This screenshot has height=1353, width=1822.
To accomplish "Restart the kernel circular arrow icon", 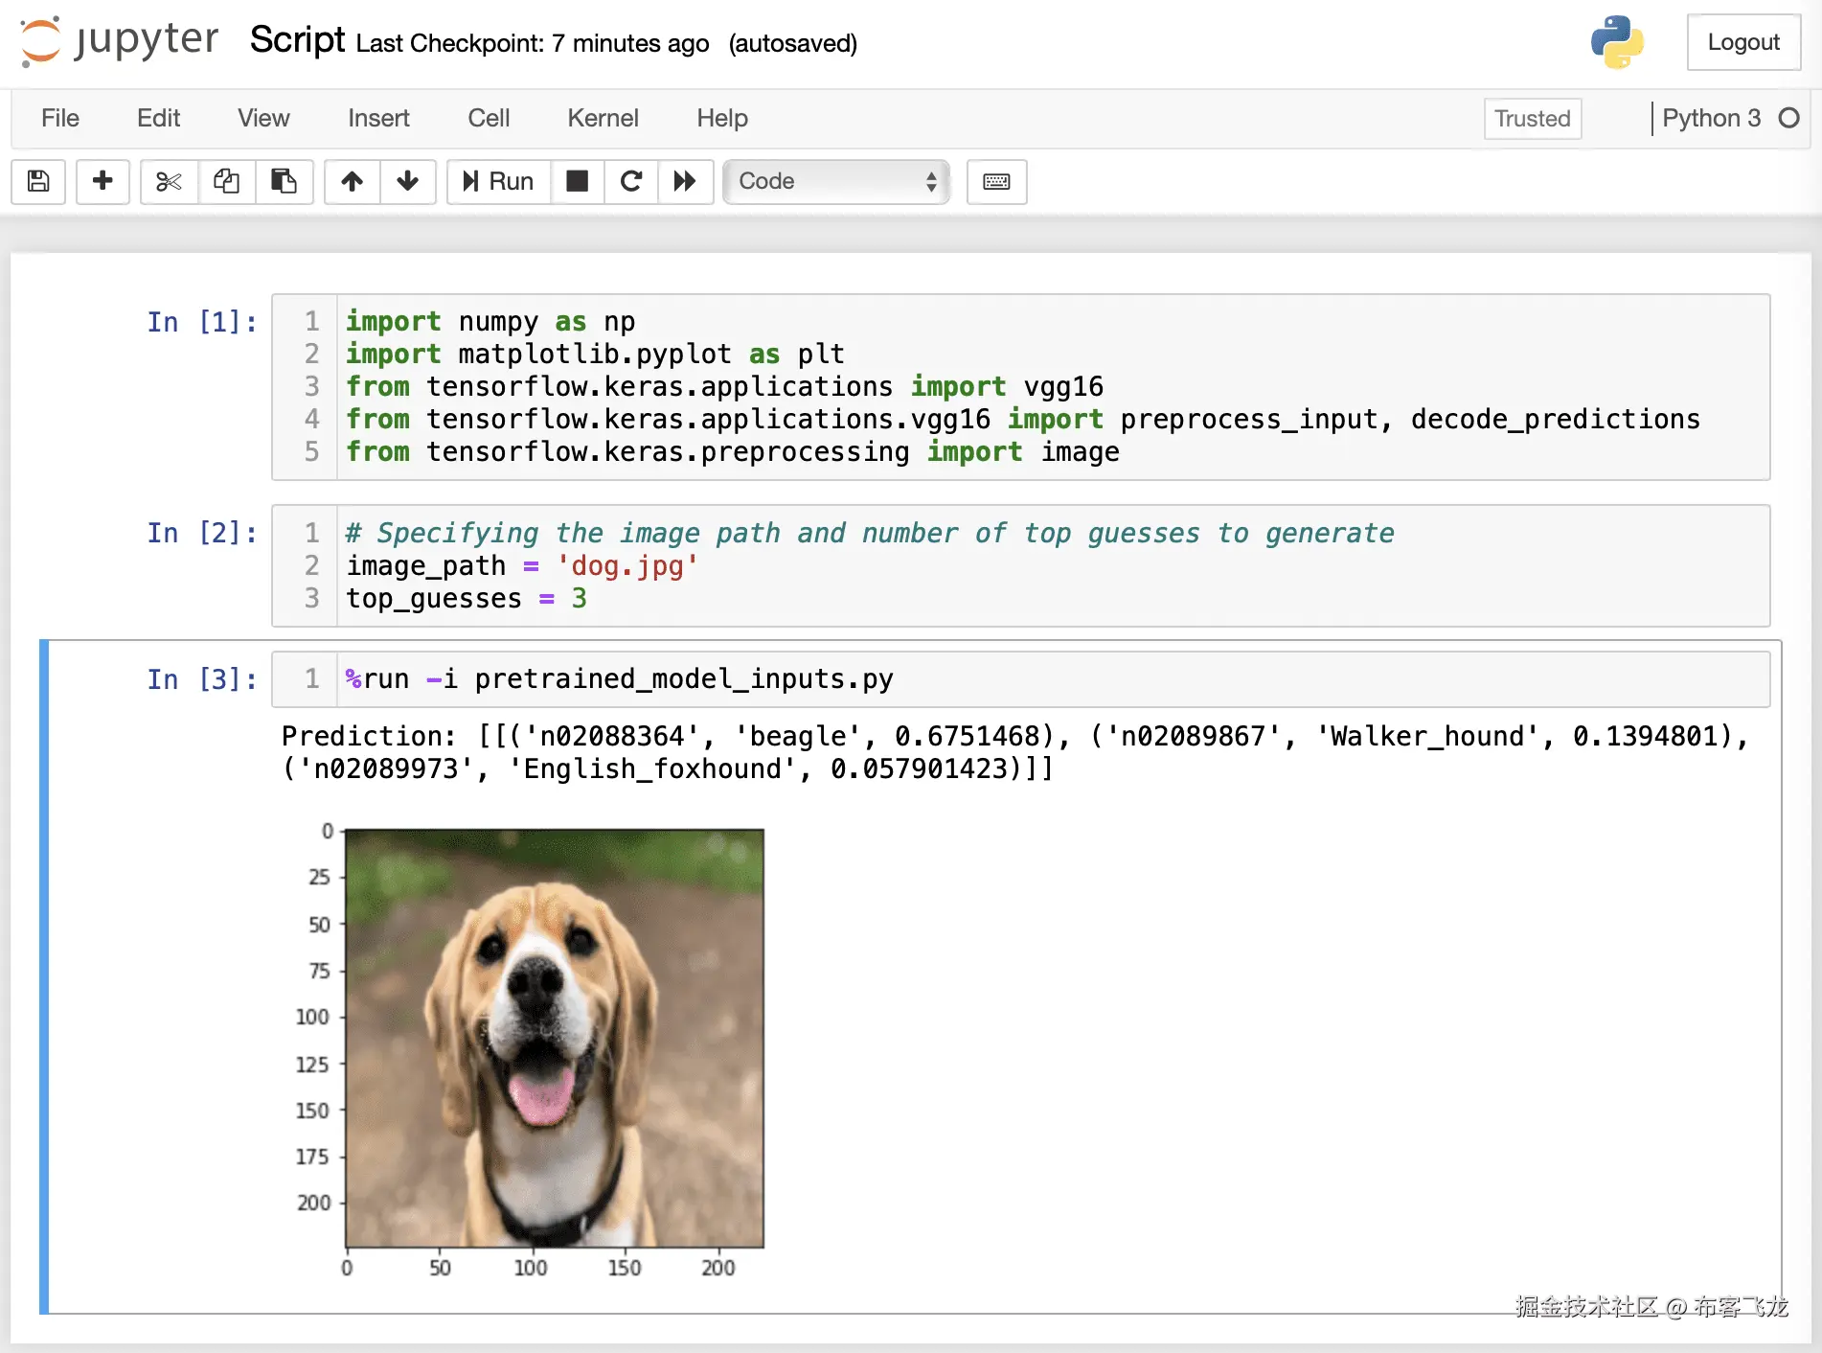I will pos(631,181).
